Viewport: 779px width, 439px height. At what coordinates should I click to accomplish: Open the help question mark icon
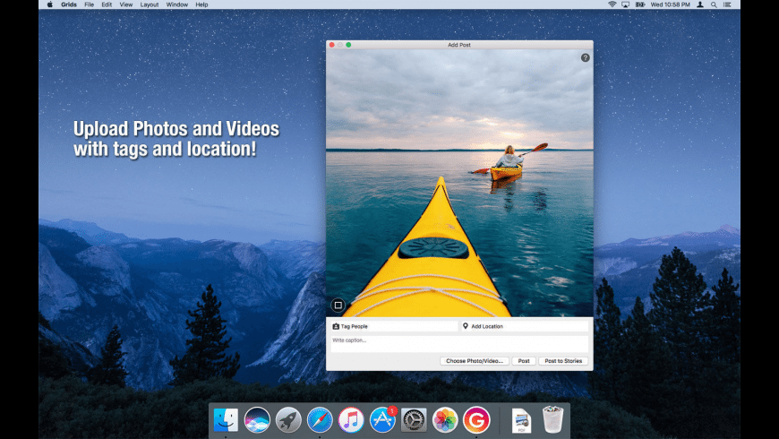coord(586,57)
